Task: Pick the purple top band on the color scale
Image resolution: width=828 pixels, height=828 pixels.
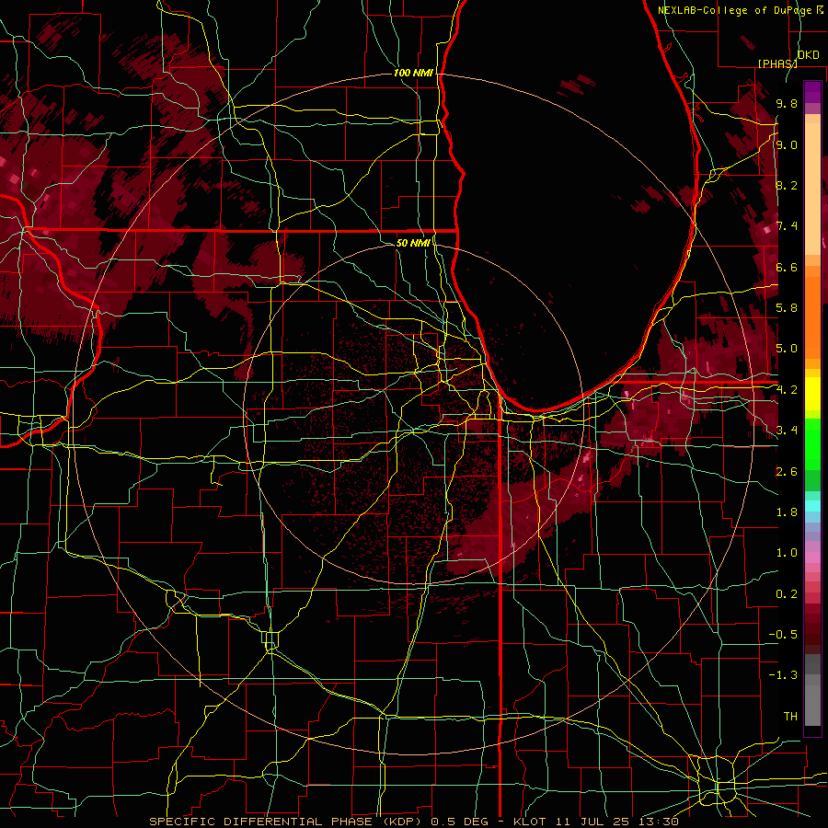Action: click(812, 92)
